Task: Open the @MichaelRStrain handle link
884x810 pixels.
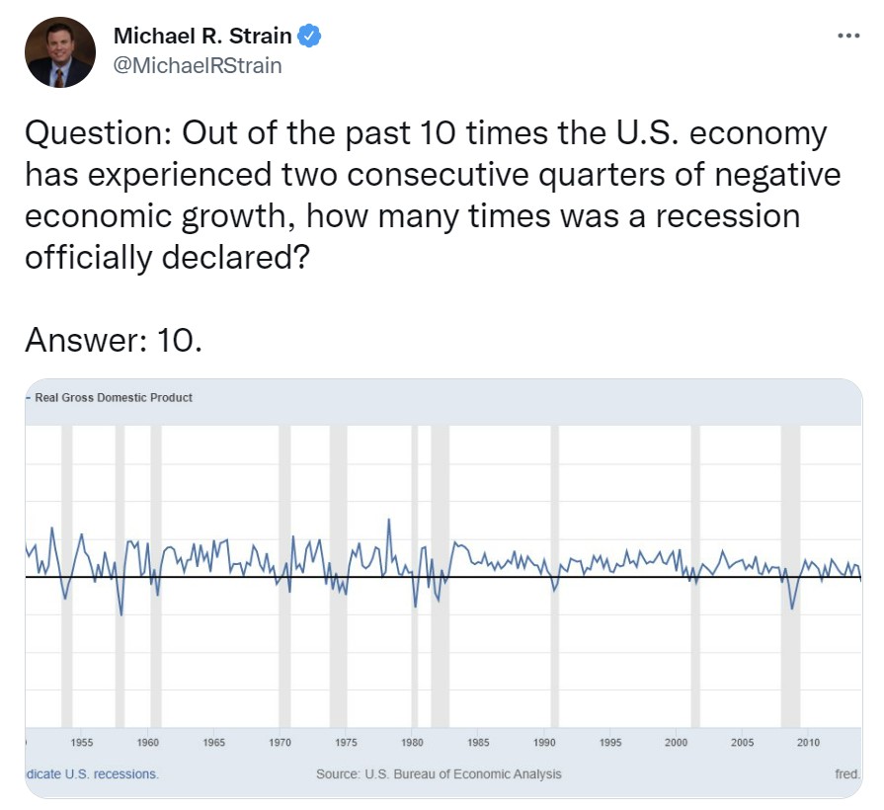Action: click(198, 65)
